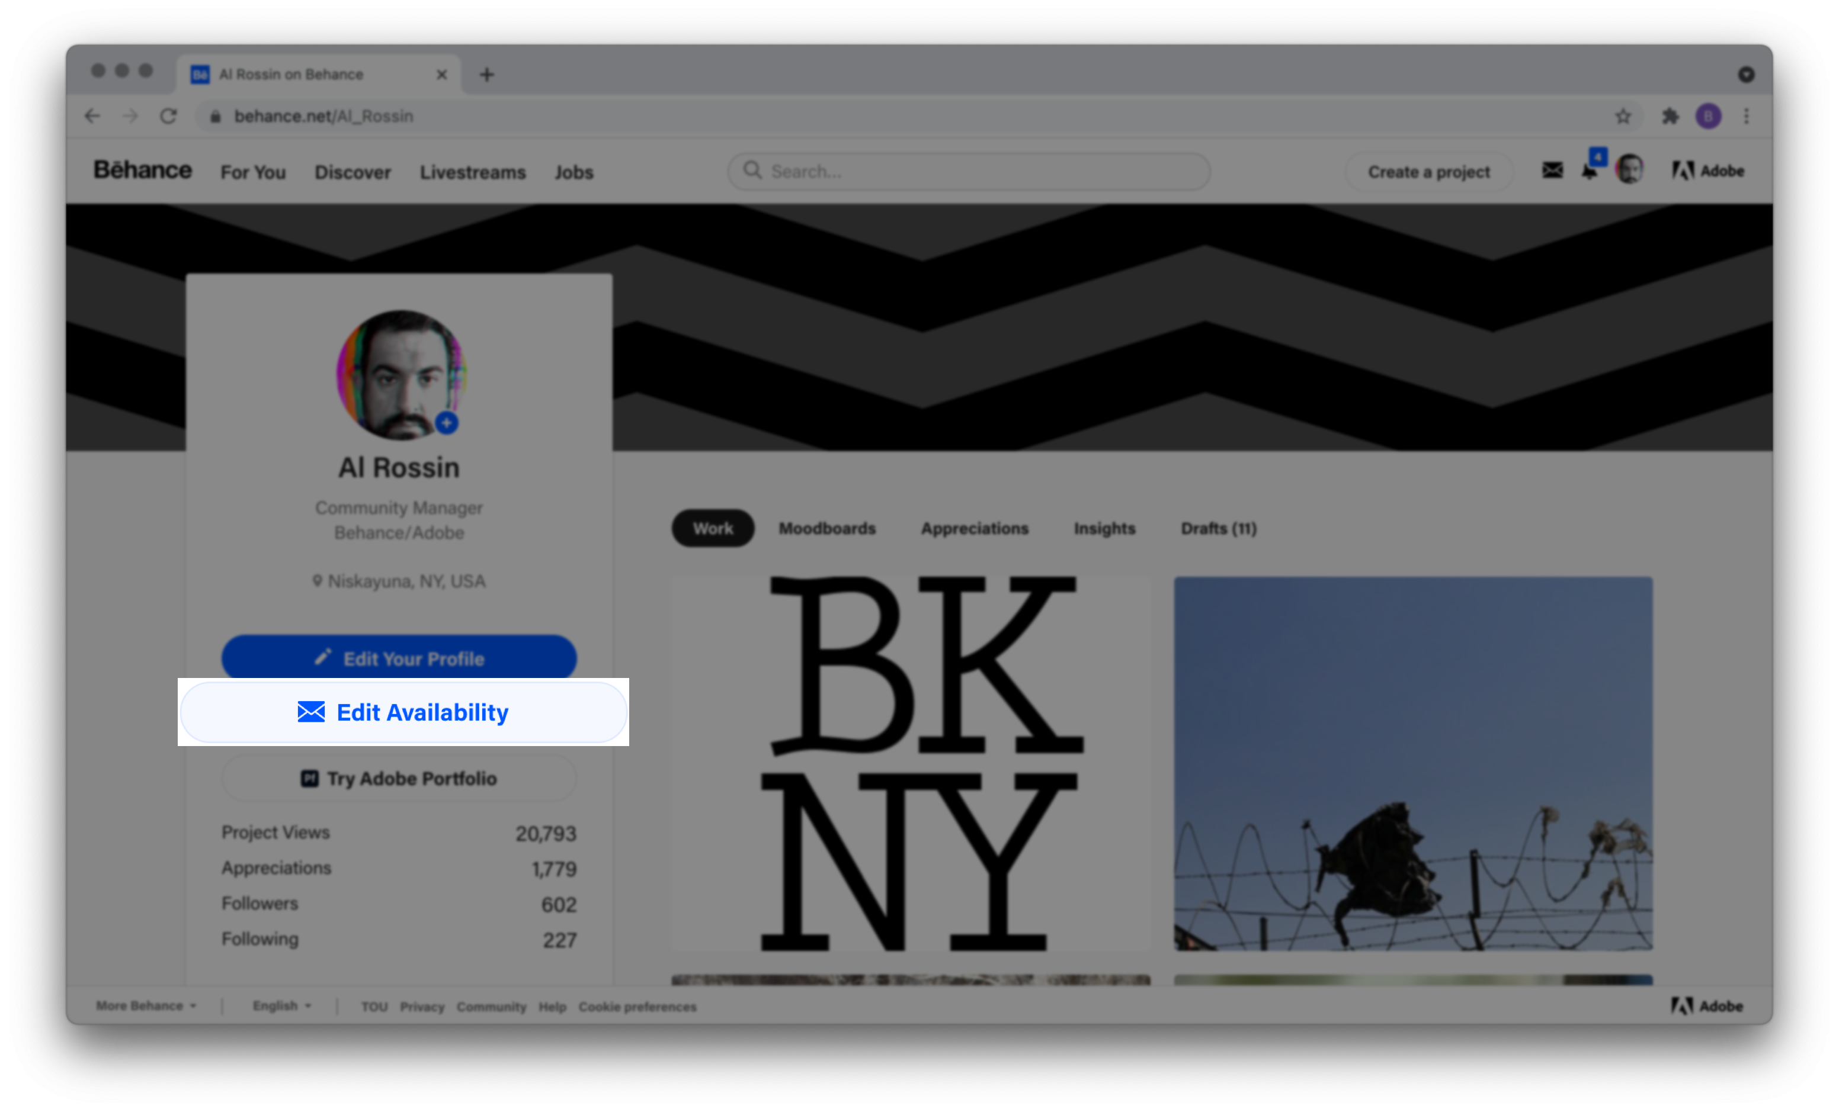
Task: Open the notifications bell icon
Action: point(1591,171)
